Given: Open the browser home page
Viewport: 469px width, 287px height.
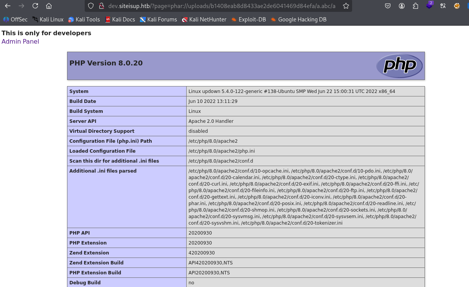Looking at the screenshot, I should click(49, 6).
